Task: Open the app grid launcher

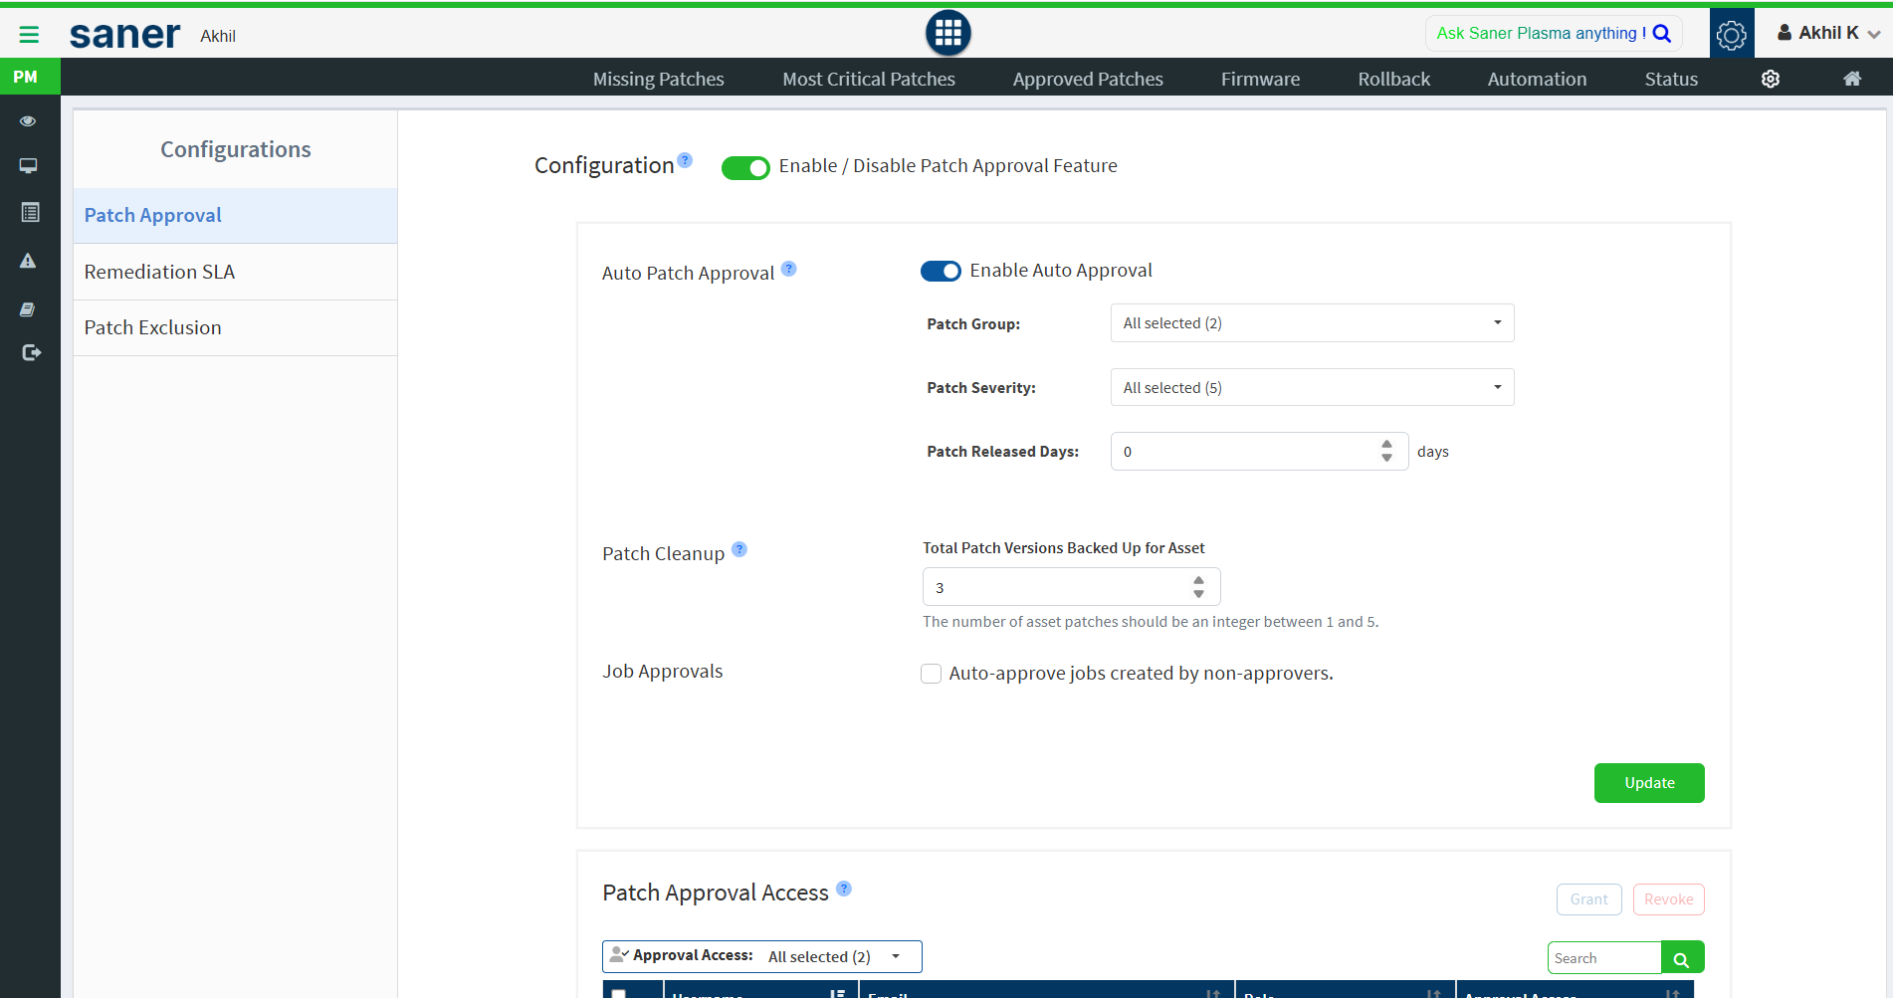Action: 947,33
